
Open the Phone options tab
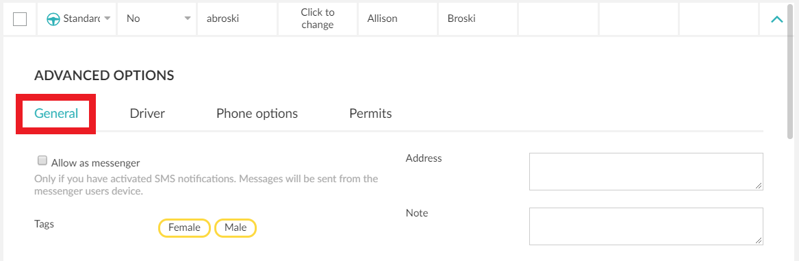[257, 113]
